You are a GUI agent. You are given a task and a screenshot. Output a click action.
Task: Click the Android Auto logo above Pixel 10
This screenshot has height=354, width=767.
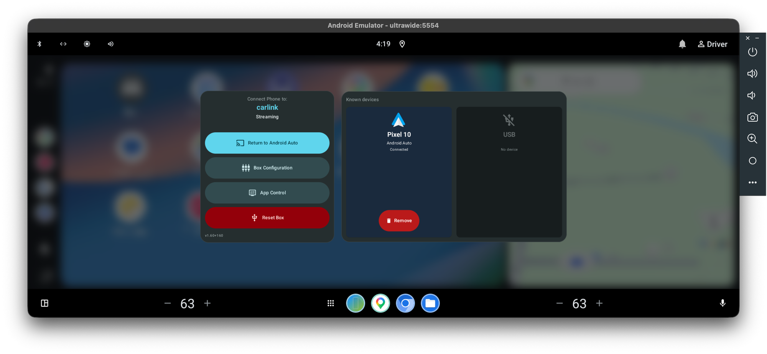pyautogui.click(x=398, y=120)
